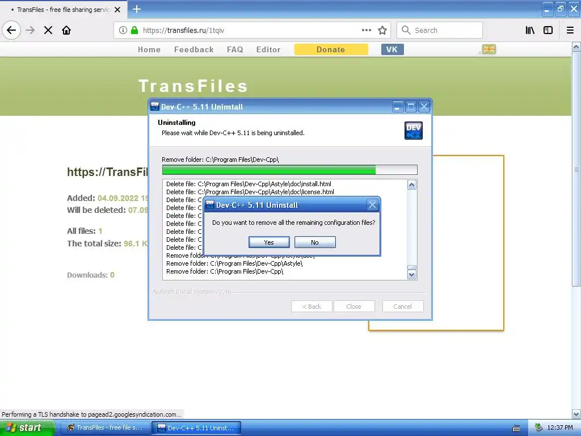Switch to Dev-C++ Uninstall taskbar button

click(196, 428)
